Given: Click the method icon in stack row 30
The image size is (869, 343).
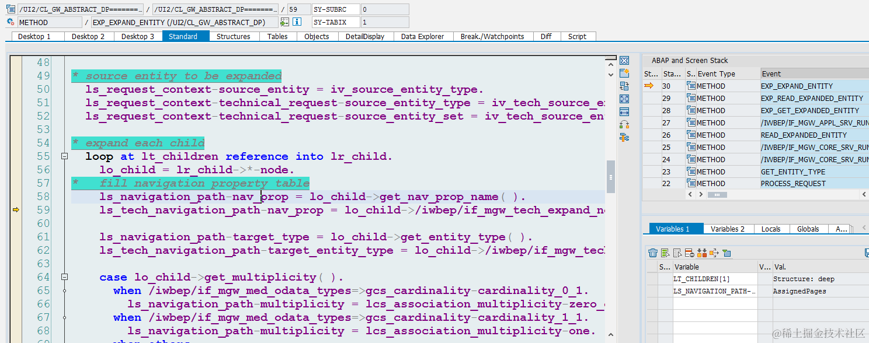Looking at the screenshot, I should click(691, 86).
